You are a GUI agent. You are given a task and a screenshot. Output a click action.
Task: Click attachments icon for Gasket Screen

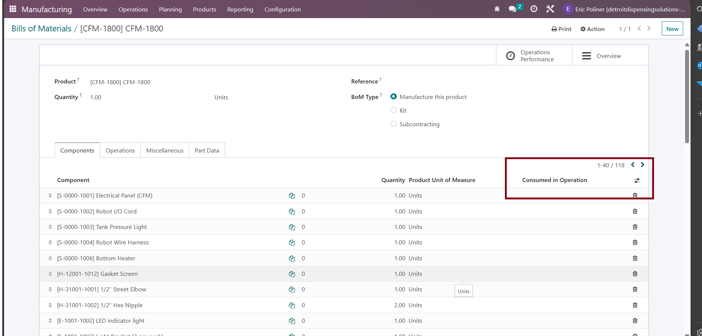[x=292, y=274]
